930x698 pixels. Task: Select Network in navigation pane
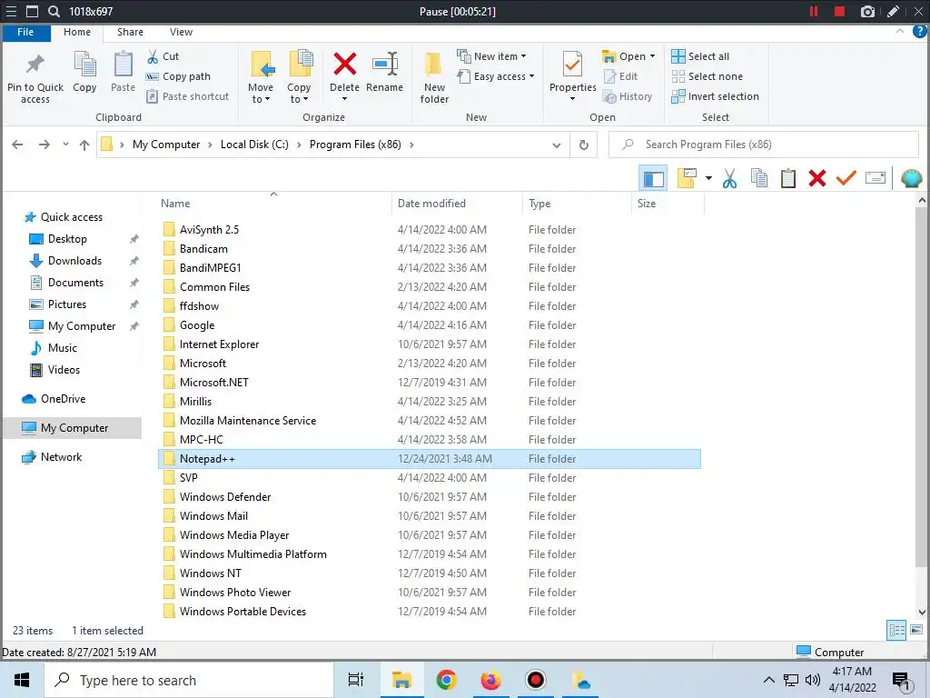point(61,457)
